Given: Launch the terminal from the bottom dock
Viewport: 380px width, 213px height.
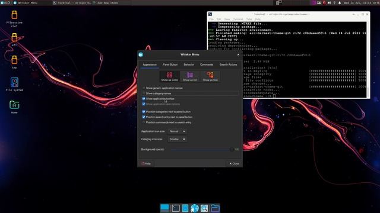Looking at the screenshot, I should (176, 208).
